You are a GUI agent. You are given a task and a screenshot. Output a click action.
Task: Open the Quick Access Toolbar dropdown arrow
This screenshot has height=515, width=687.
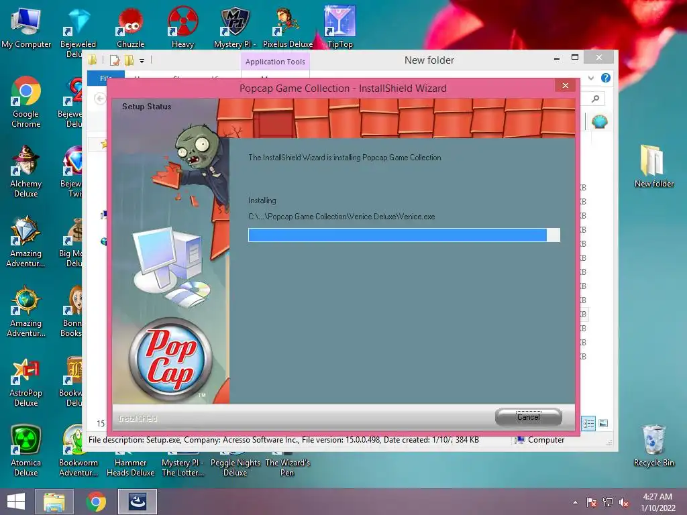[x=142, y=61]
